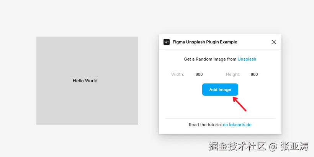This screenshot has width=314, height=157.
Task: Open the Unsplash link
Action: 247,59
